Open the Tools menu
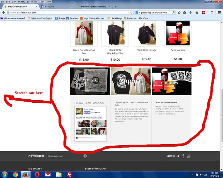 pos(42,2)
